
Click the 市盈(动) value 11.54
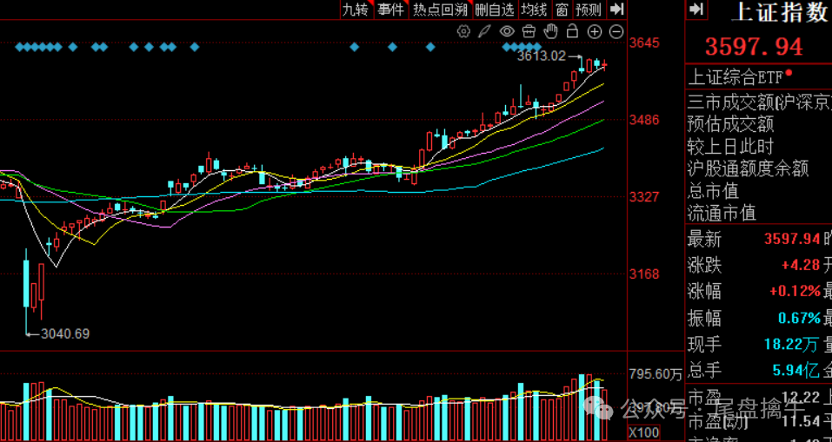(800, 422)
